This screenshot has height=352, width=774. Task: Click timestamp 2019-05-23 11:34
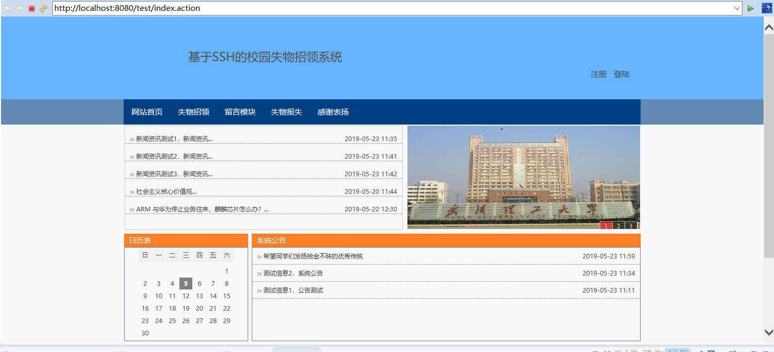coord(609,273)
